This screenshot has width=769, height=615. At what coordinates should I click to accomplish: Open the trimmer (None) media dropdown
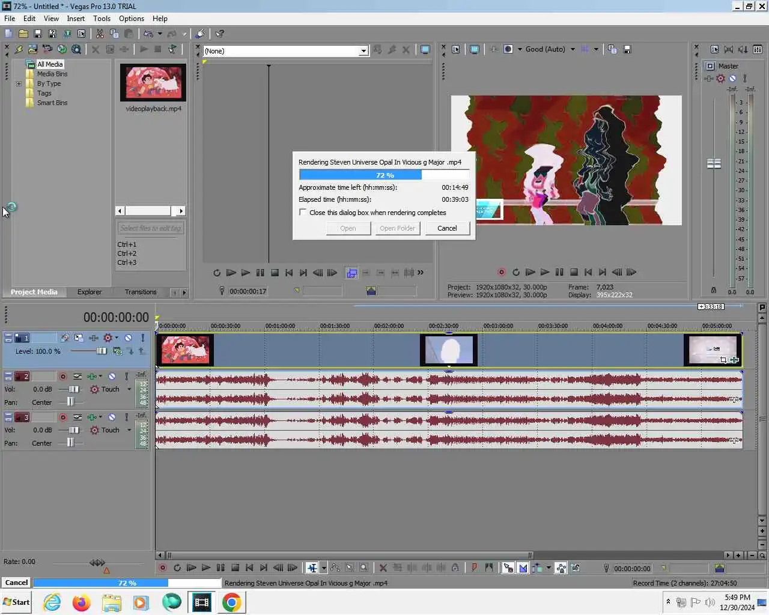(363, 51)
